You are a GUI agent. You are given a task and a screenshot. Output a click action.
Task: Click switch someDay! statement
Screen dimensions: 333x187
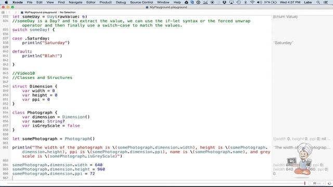coord(33,30)
